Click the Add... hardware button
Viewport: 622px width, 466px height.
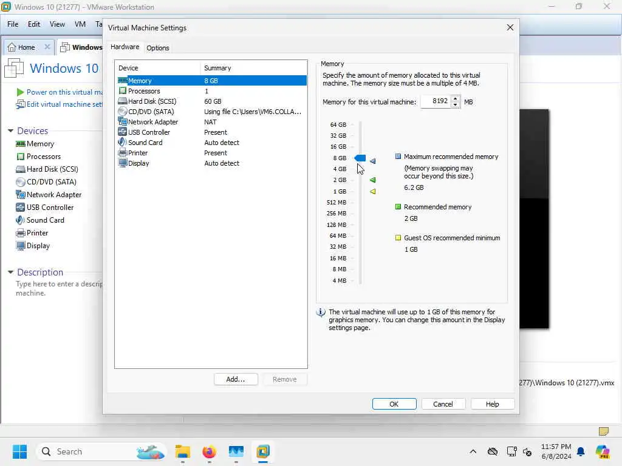pyautogui.click(x=236, y=379)
